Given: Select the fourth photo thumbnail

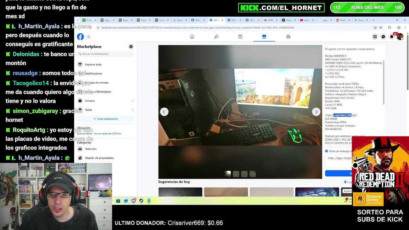Looking at the screenshot, I should click(252, 174).
